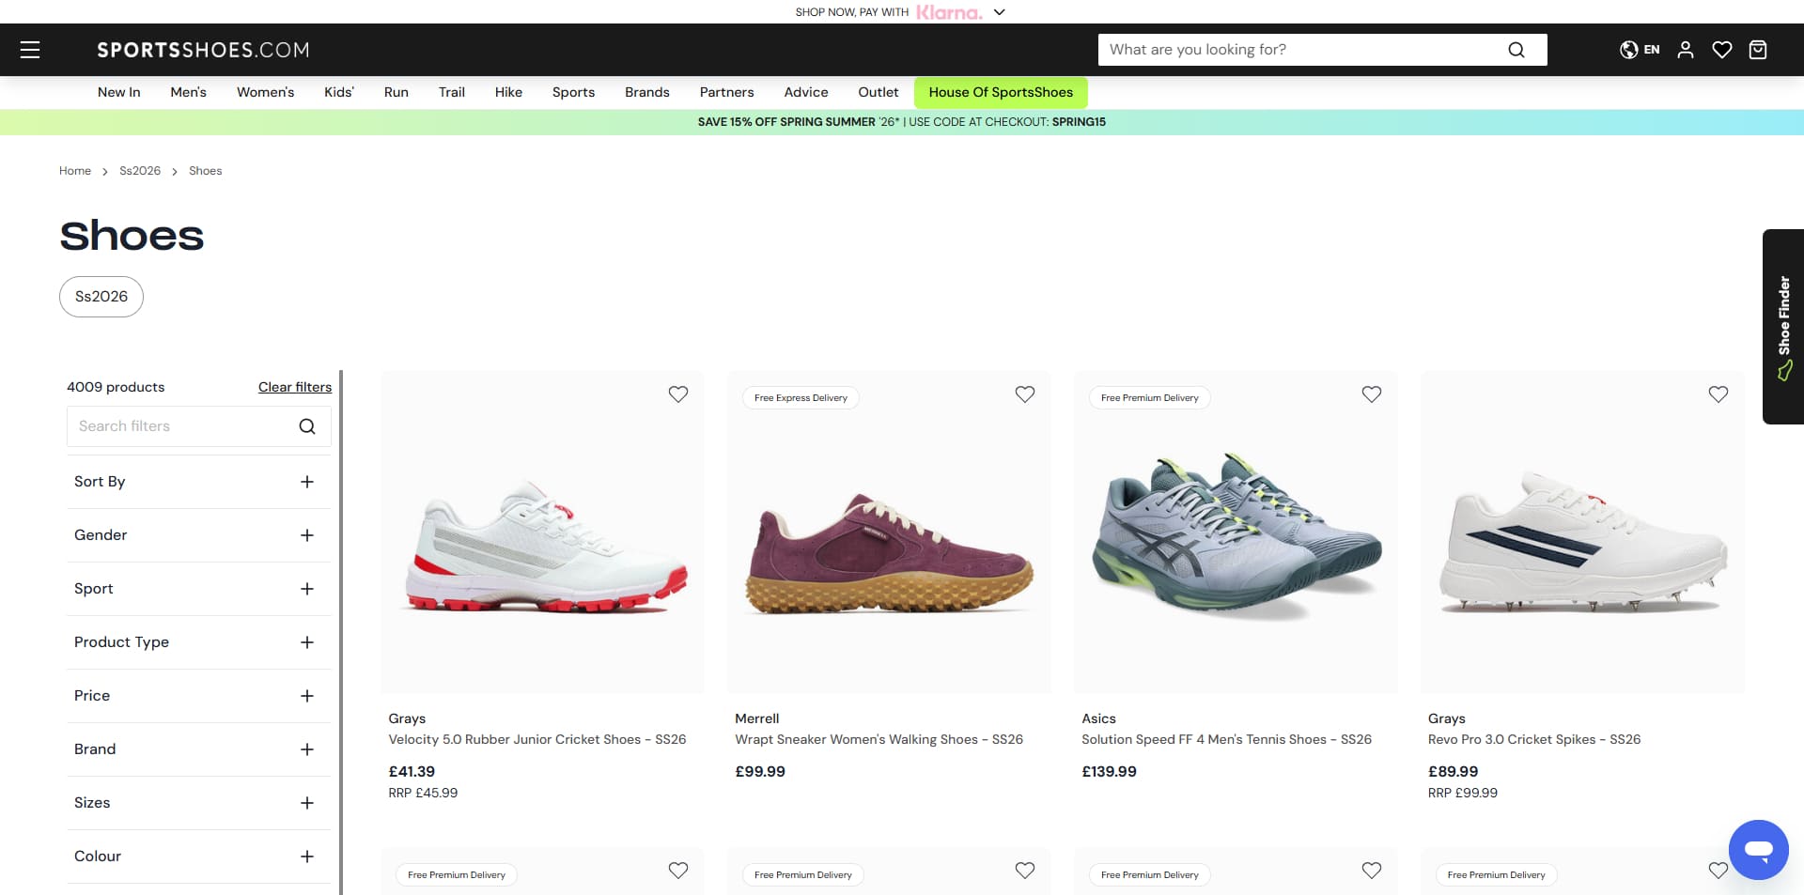Image resolution: width=1804 pixels, height=895 pixels.
Task: Click Clear filters link
Action: coord(295,387)
